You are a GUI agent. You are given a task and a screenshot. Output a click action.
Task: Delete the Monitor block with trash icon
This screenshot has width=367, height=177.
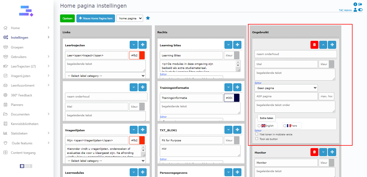pos(314,152)
